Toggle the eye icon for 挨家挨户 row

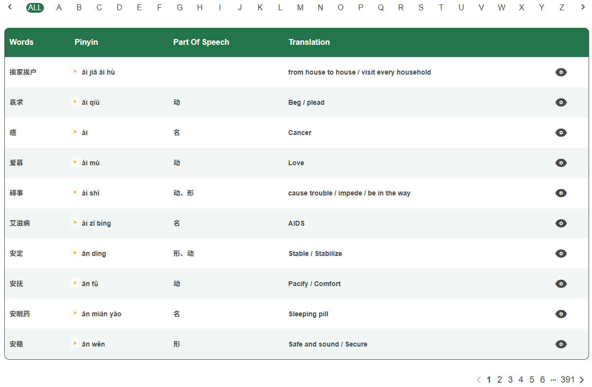[561, 72]
